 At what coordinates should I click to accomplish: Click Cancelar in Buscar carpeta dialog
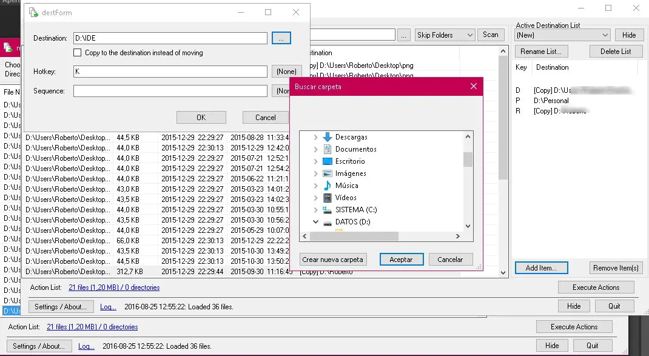(450, 260)
